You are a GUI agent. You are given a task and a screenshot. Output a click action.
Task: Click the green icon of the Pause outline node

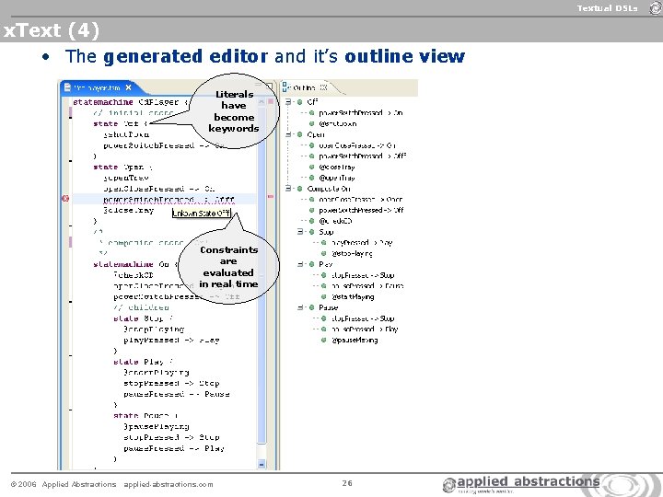point(311,307)
